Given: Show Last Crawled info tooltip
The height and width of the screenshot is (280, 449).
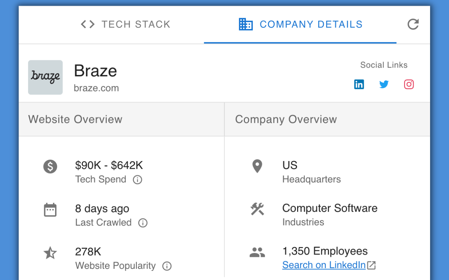Looking at the screenshot, I should pyautogui.click(x=143, y=223).
